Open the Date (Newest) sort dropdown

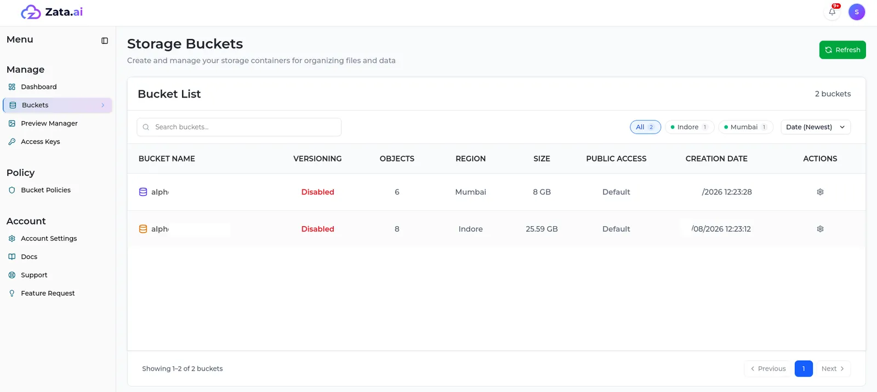(x=816, y=127)
